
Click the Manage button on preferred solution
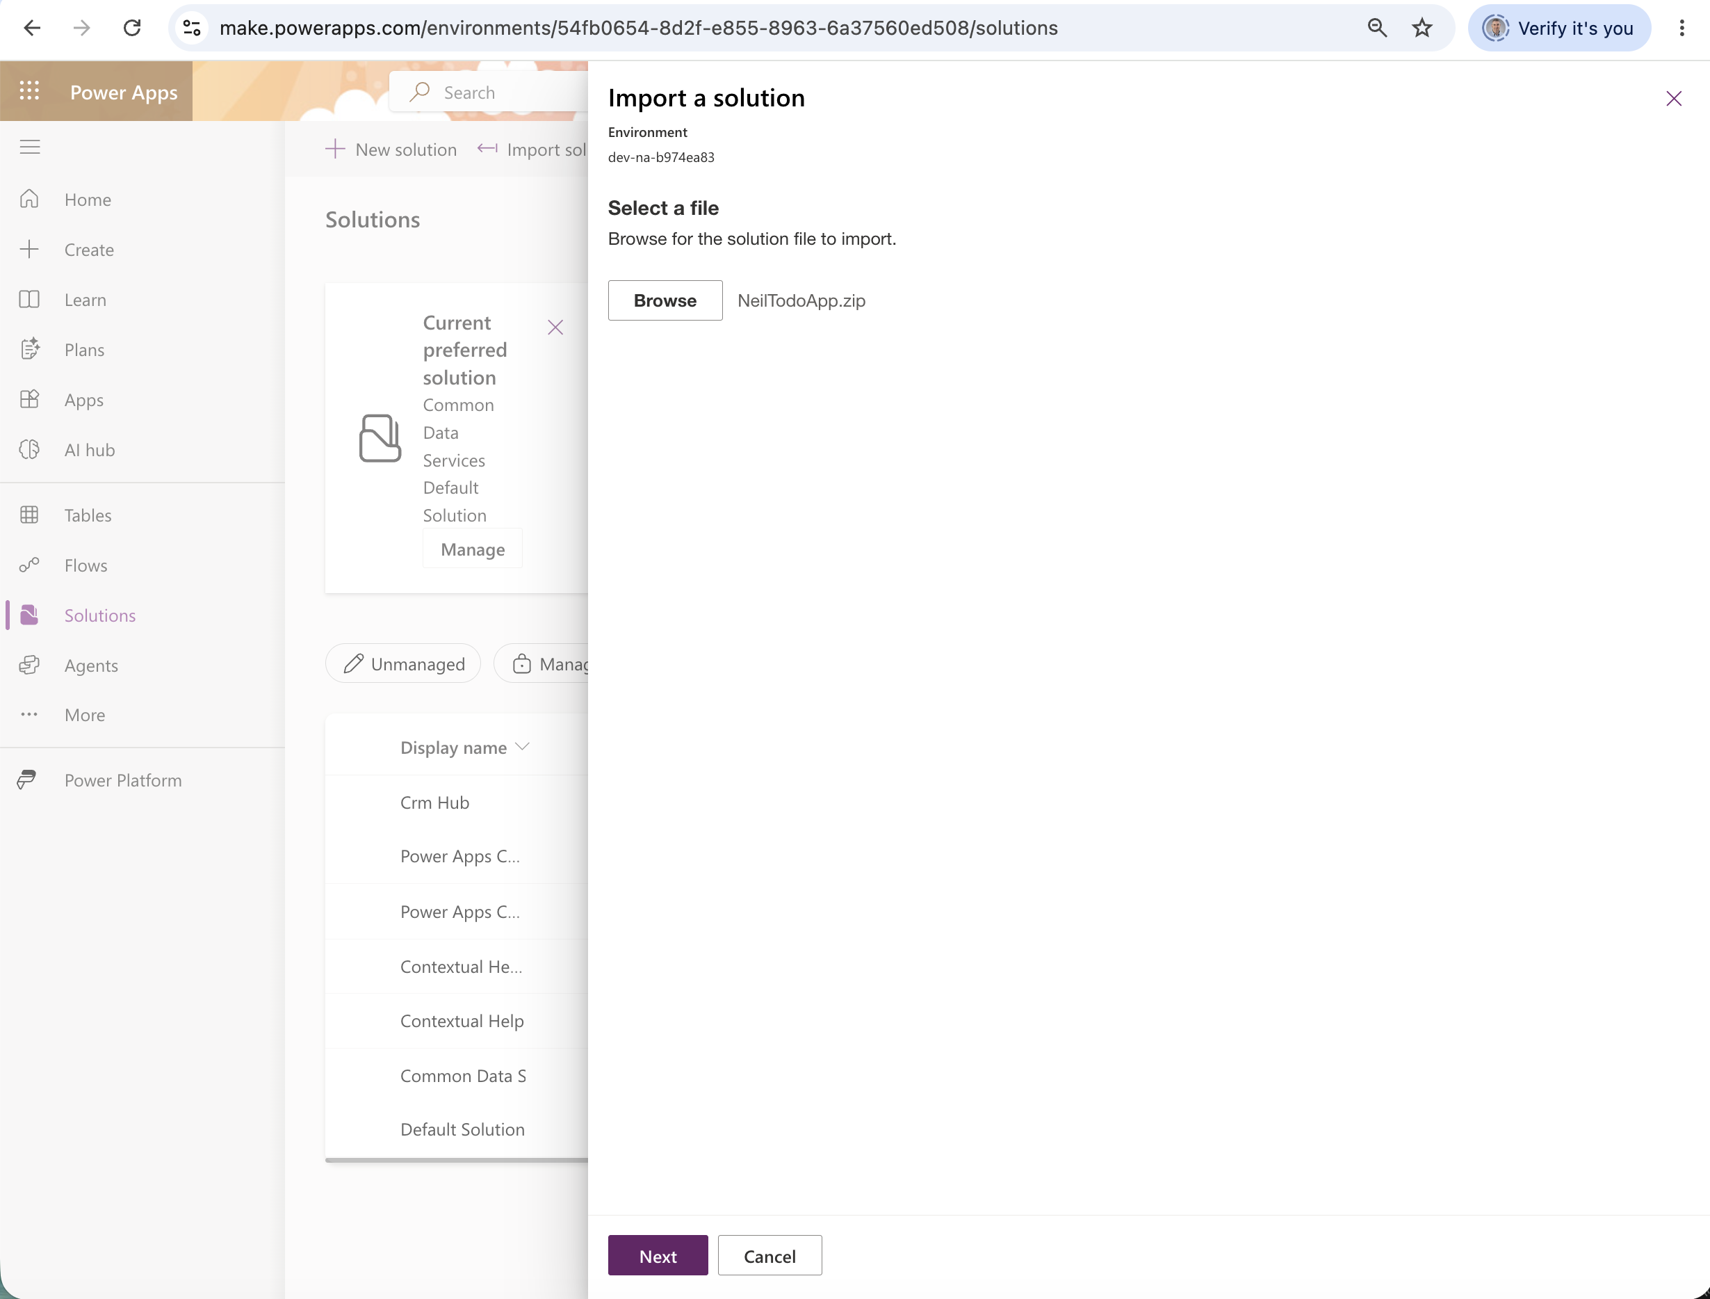(473, 549)
